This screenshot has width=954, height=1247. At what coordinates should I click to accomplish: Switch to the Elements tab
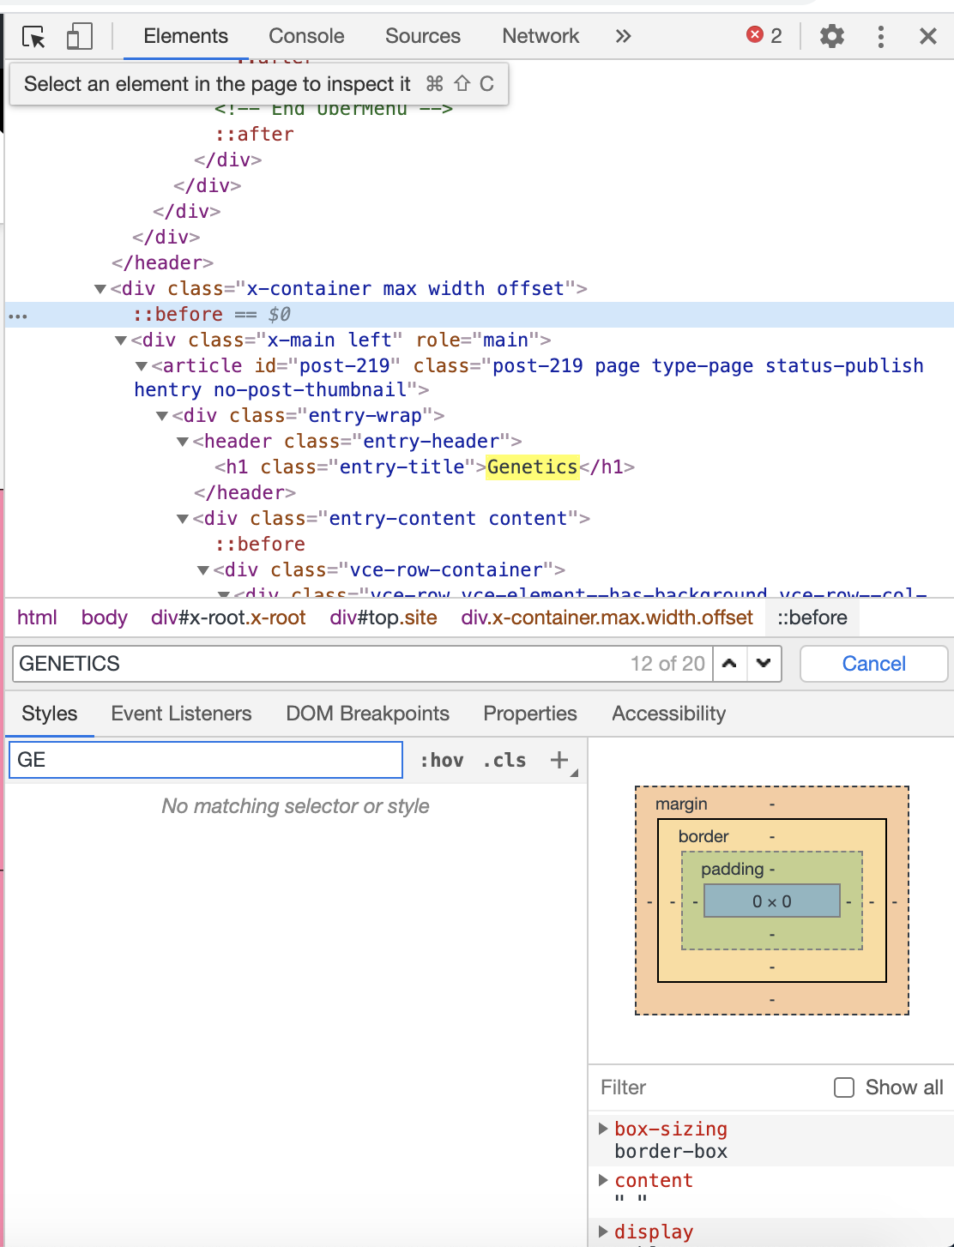185,36
